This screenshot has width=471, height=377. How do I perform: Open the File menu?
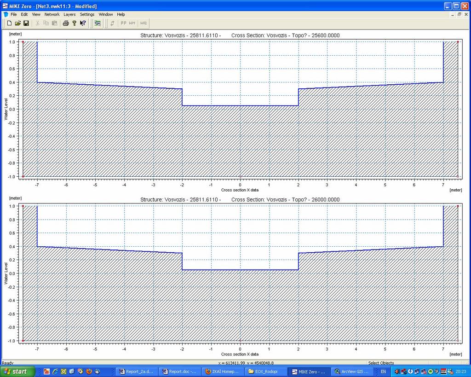[x=13, y=14]
